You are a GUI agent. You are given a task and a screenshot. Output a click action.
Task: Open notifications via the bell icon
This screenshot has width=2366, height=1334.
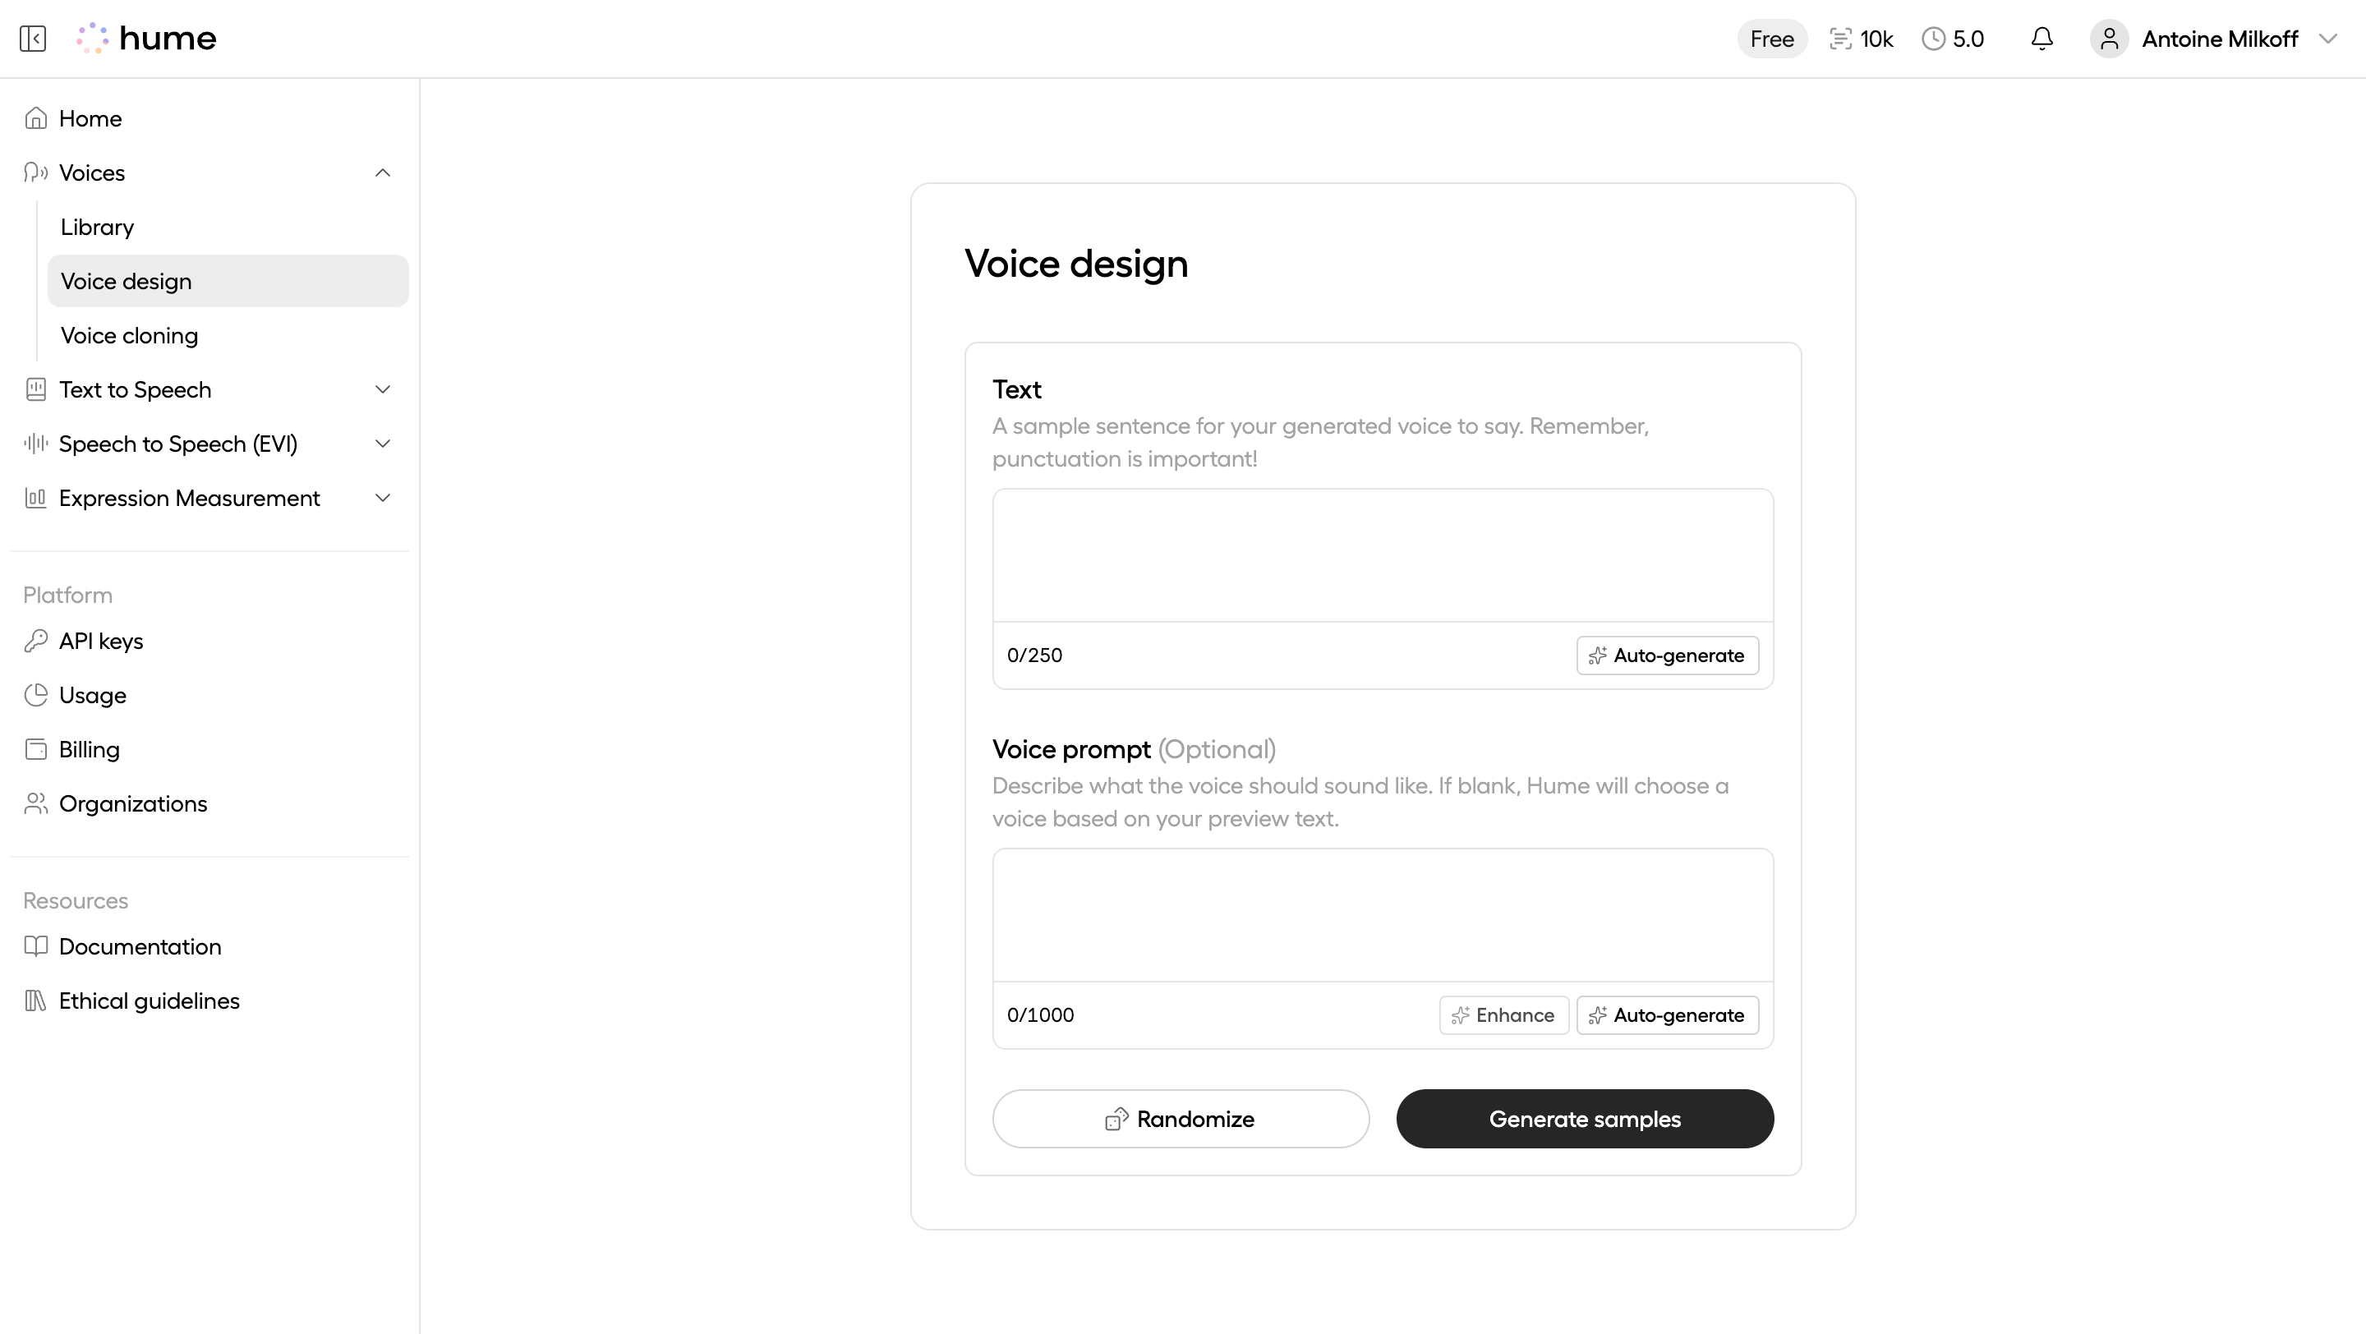[x=2041, y=39]
